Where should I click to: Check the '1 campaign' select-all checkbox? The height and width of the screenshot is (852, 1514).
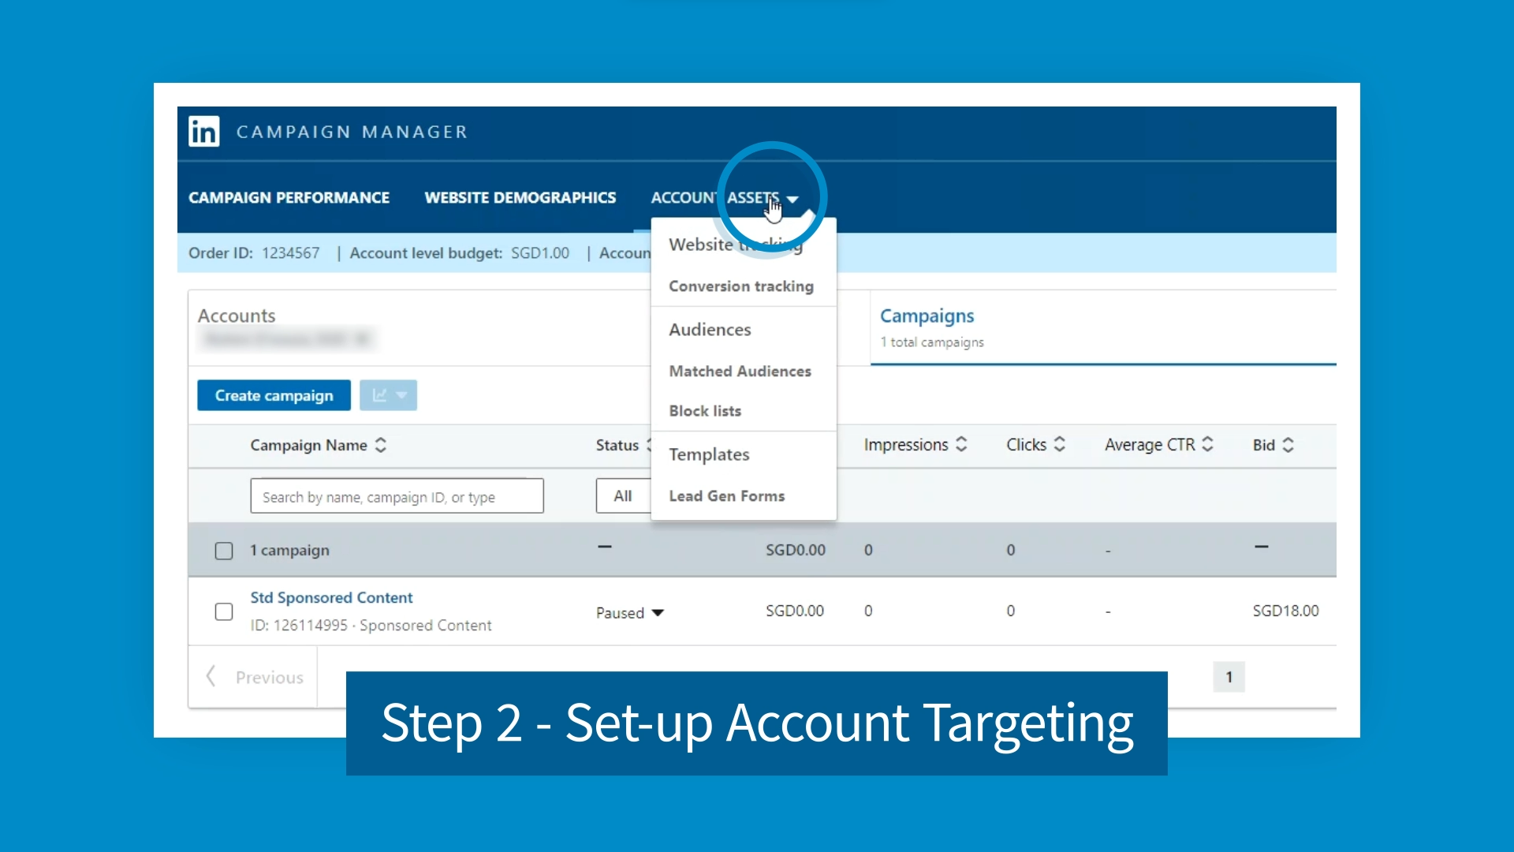[x=224, y=551]
